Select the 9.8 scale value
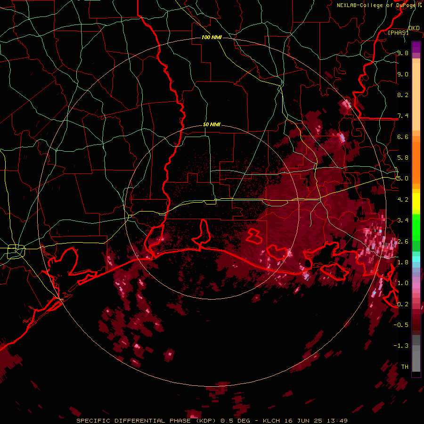The height and width of the screenshot is (424, 424). (403, 53)
